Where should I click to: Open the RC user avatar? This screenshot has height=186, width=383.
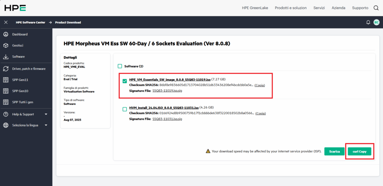[376, 22]
